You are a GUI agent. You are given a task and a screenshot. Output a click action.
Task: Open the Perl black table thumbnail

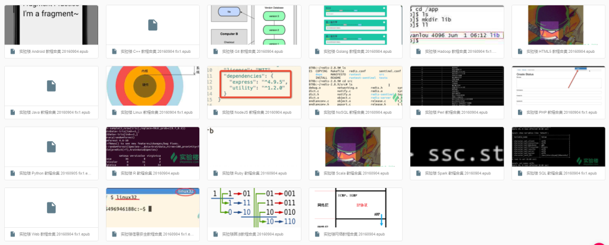click(457, 85)
